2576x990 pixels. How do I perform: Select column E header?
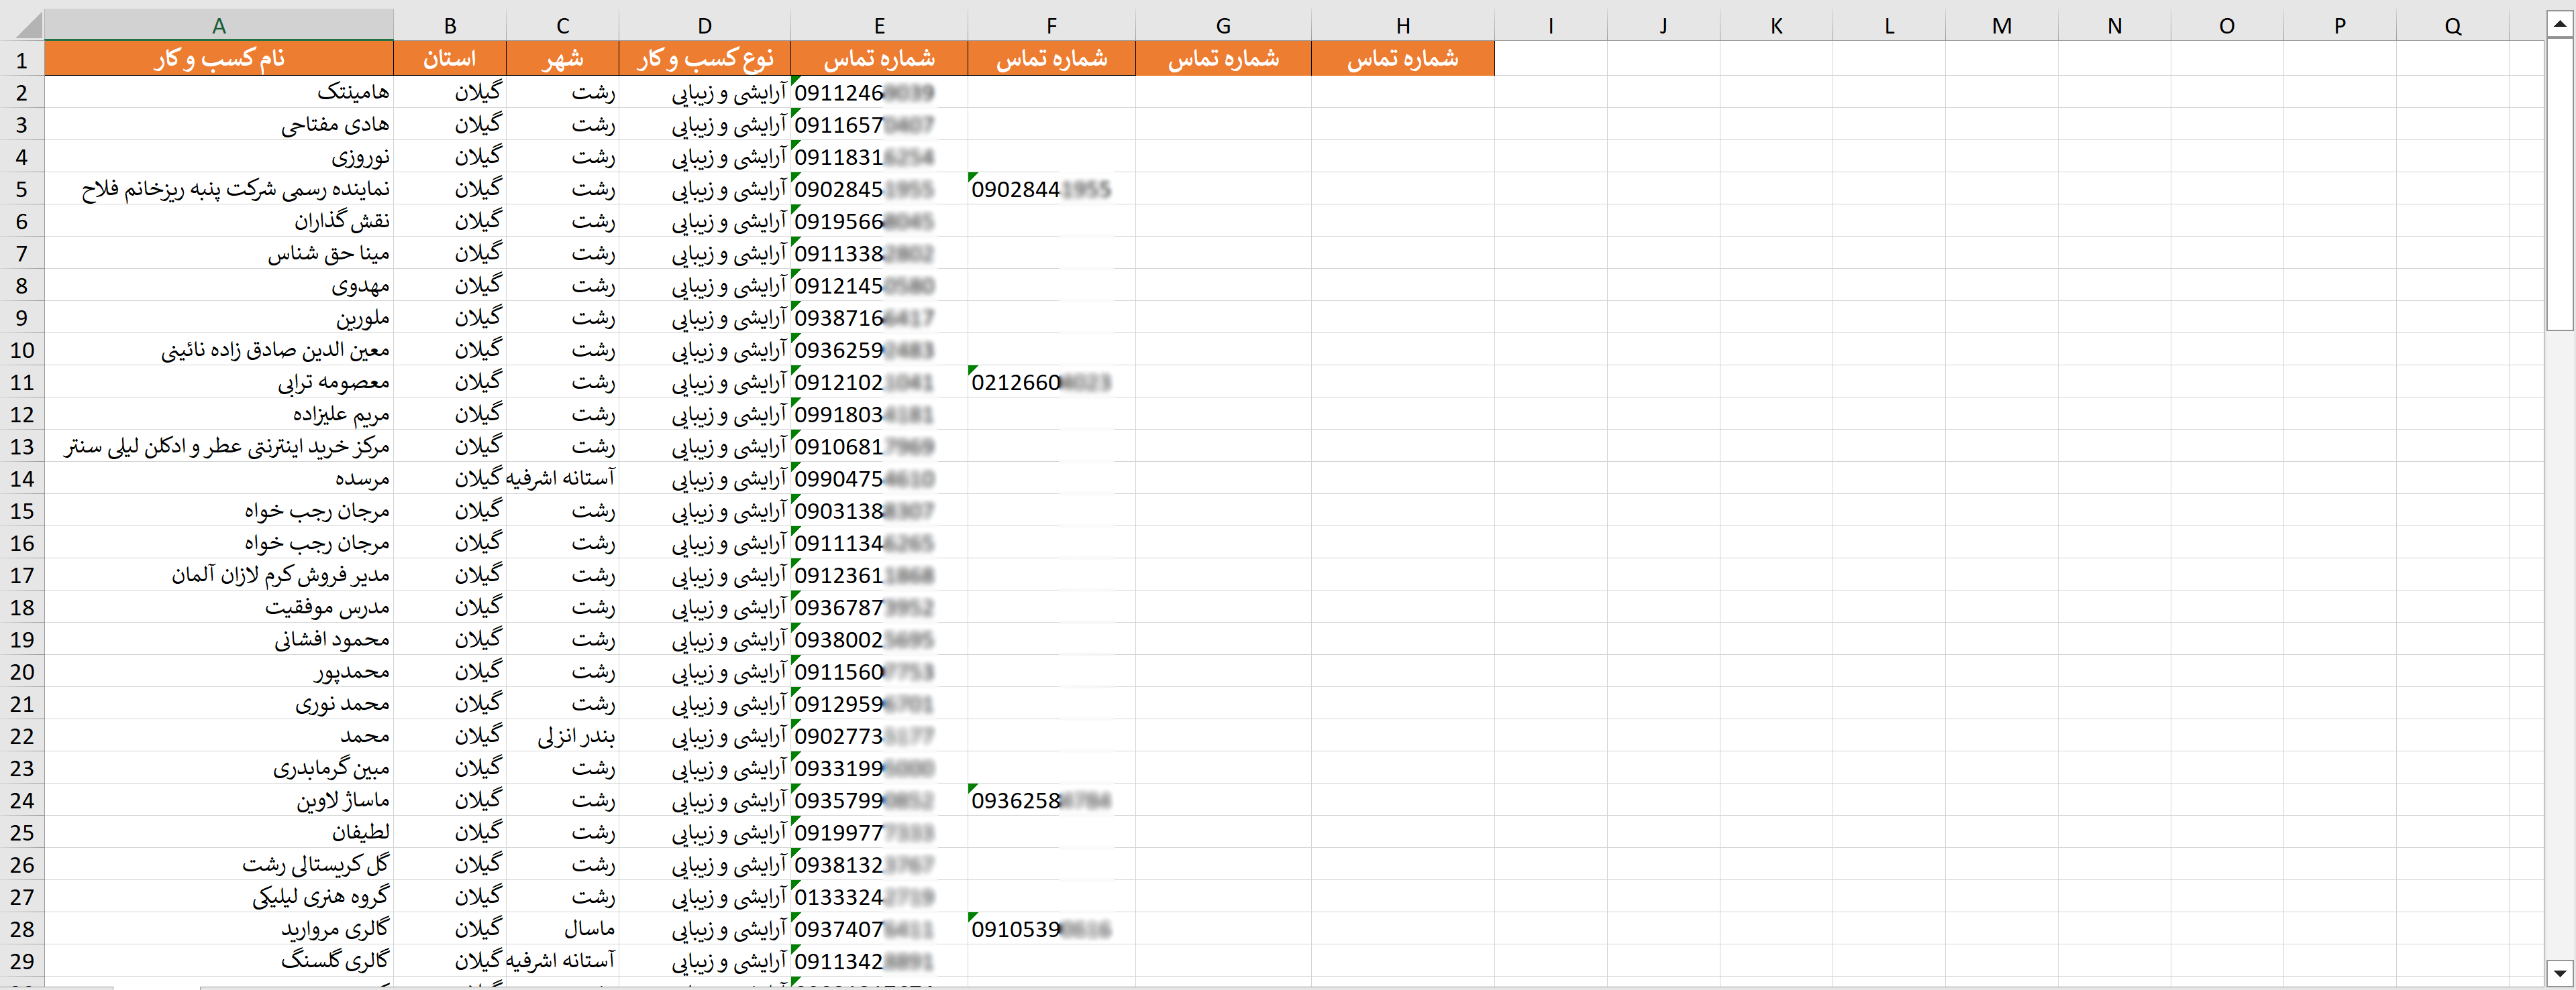point(879,26)
